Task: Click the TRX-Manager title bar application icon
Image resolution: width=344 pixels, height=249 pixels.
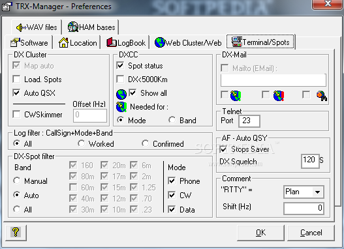Action: tap(7, 6)
